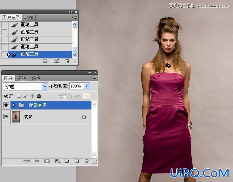The width and height of the screenshot is (233, 182).
Task: Toggle lock image pixels brush icon
Action: pos(25,96)
